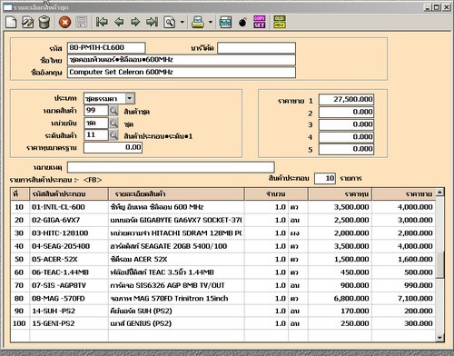Viewport: 454px width, 356px height.
Task: Go to last record arrow icon
Action: pos(152,22)
